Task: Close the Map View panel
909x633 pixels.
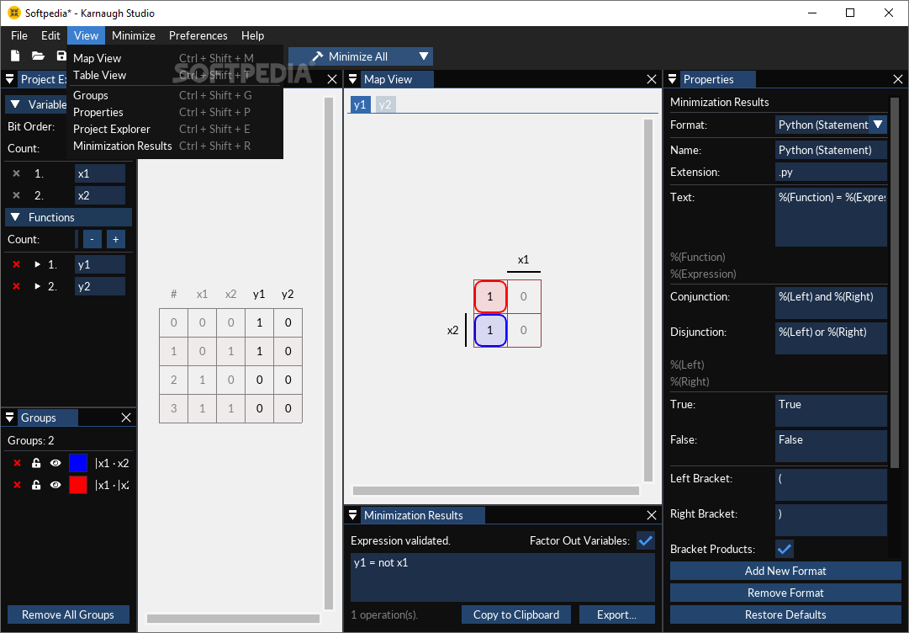Action: pyautogui.click(x=652, y=79)
